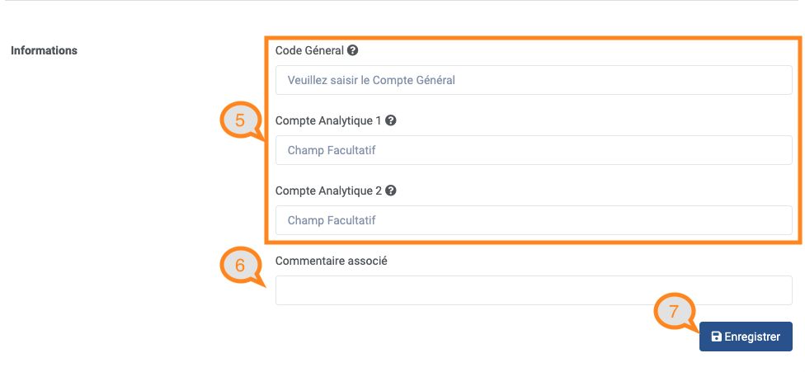Screen dimensions: 805x372
Task: Click the gray divider line above the form
Action: pos(402,1)
